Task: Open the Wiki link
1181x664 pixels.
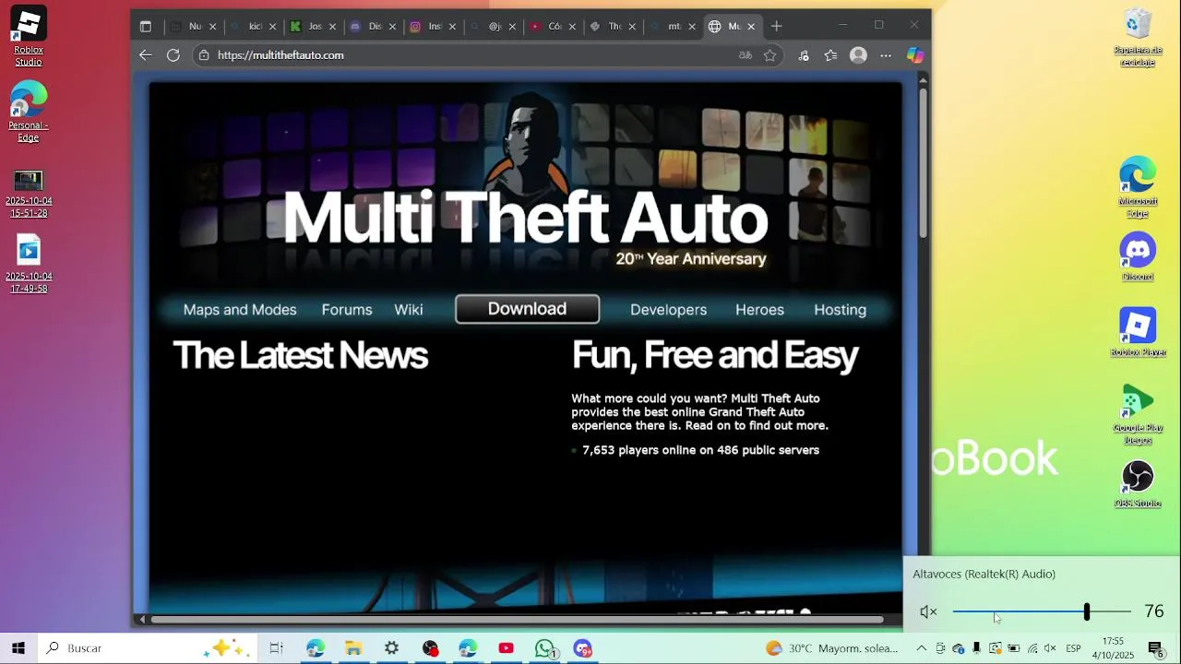Action: pyautogui.click(x=409, y=310)
